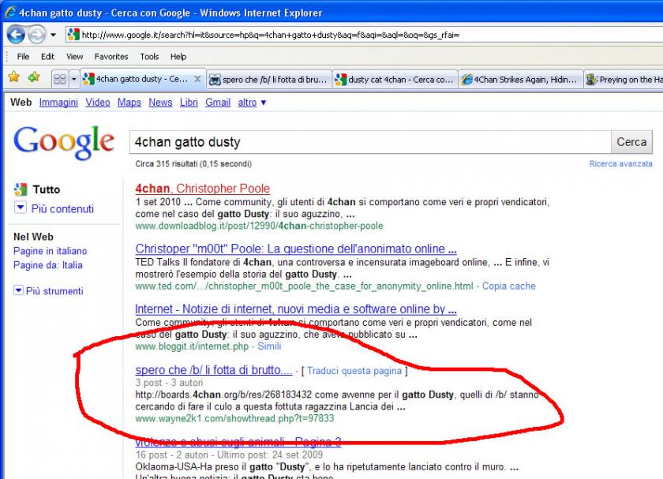Open 'Christoper "m00t" Poole' TED result
The height and width of the screenshot is (479, 663).
tap(296, 249)
